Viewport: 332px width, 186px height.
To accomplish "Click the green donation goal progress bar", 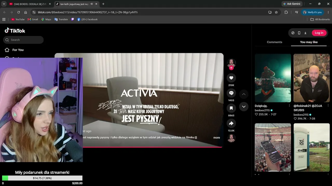I will point(42,178).
